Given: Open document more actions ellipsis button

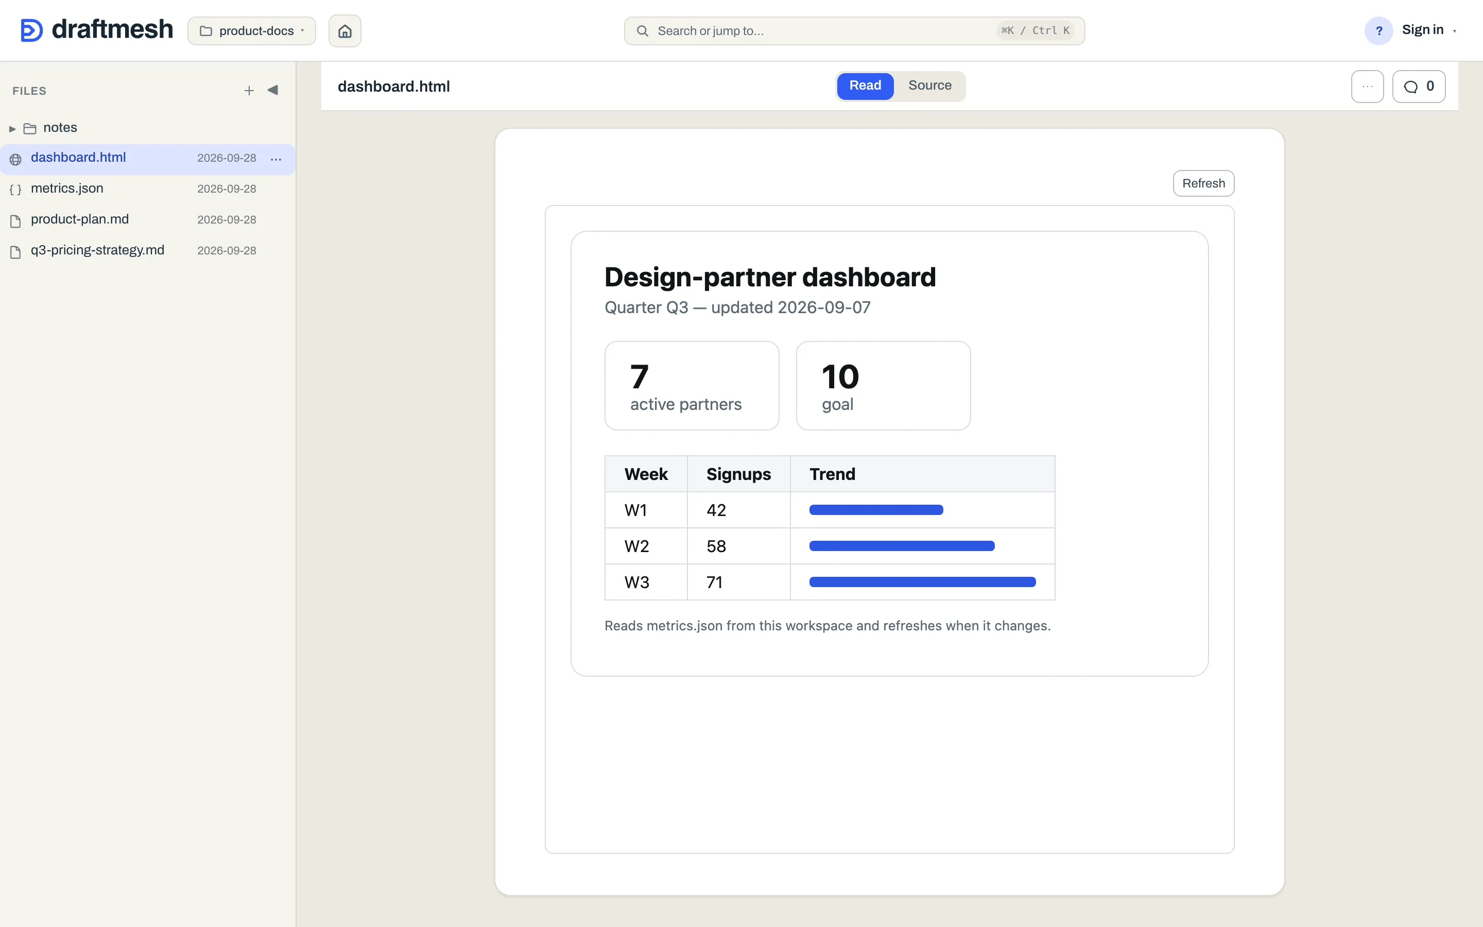Looking at the screenshot, I should pos(1367,87).
